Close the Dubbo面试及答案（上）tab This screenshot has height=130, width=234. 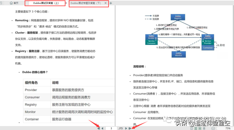coord(66,3)
